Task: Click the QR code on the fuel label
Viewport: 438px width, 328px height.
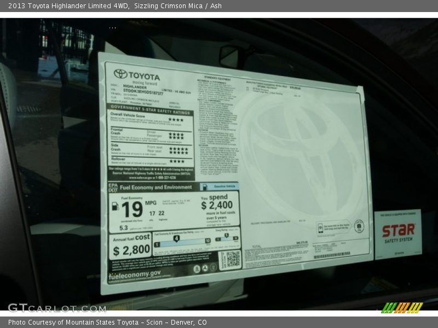Action: tap(230, 259)
